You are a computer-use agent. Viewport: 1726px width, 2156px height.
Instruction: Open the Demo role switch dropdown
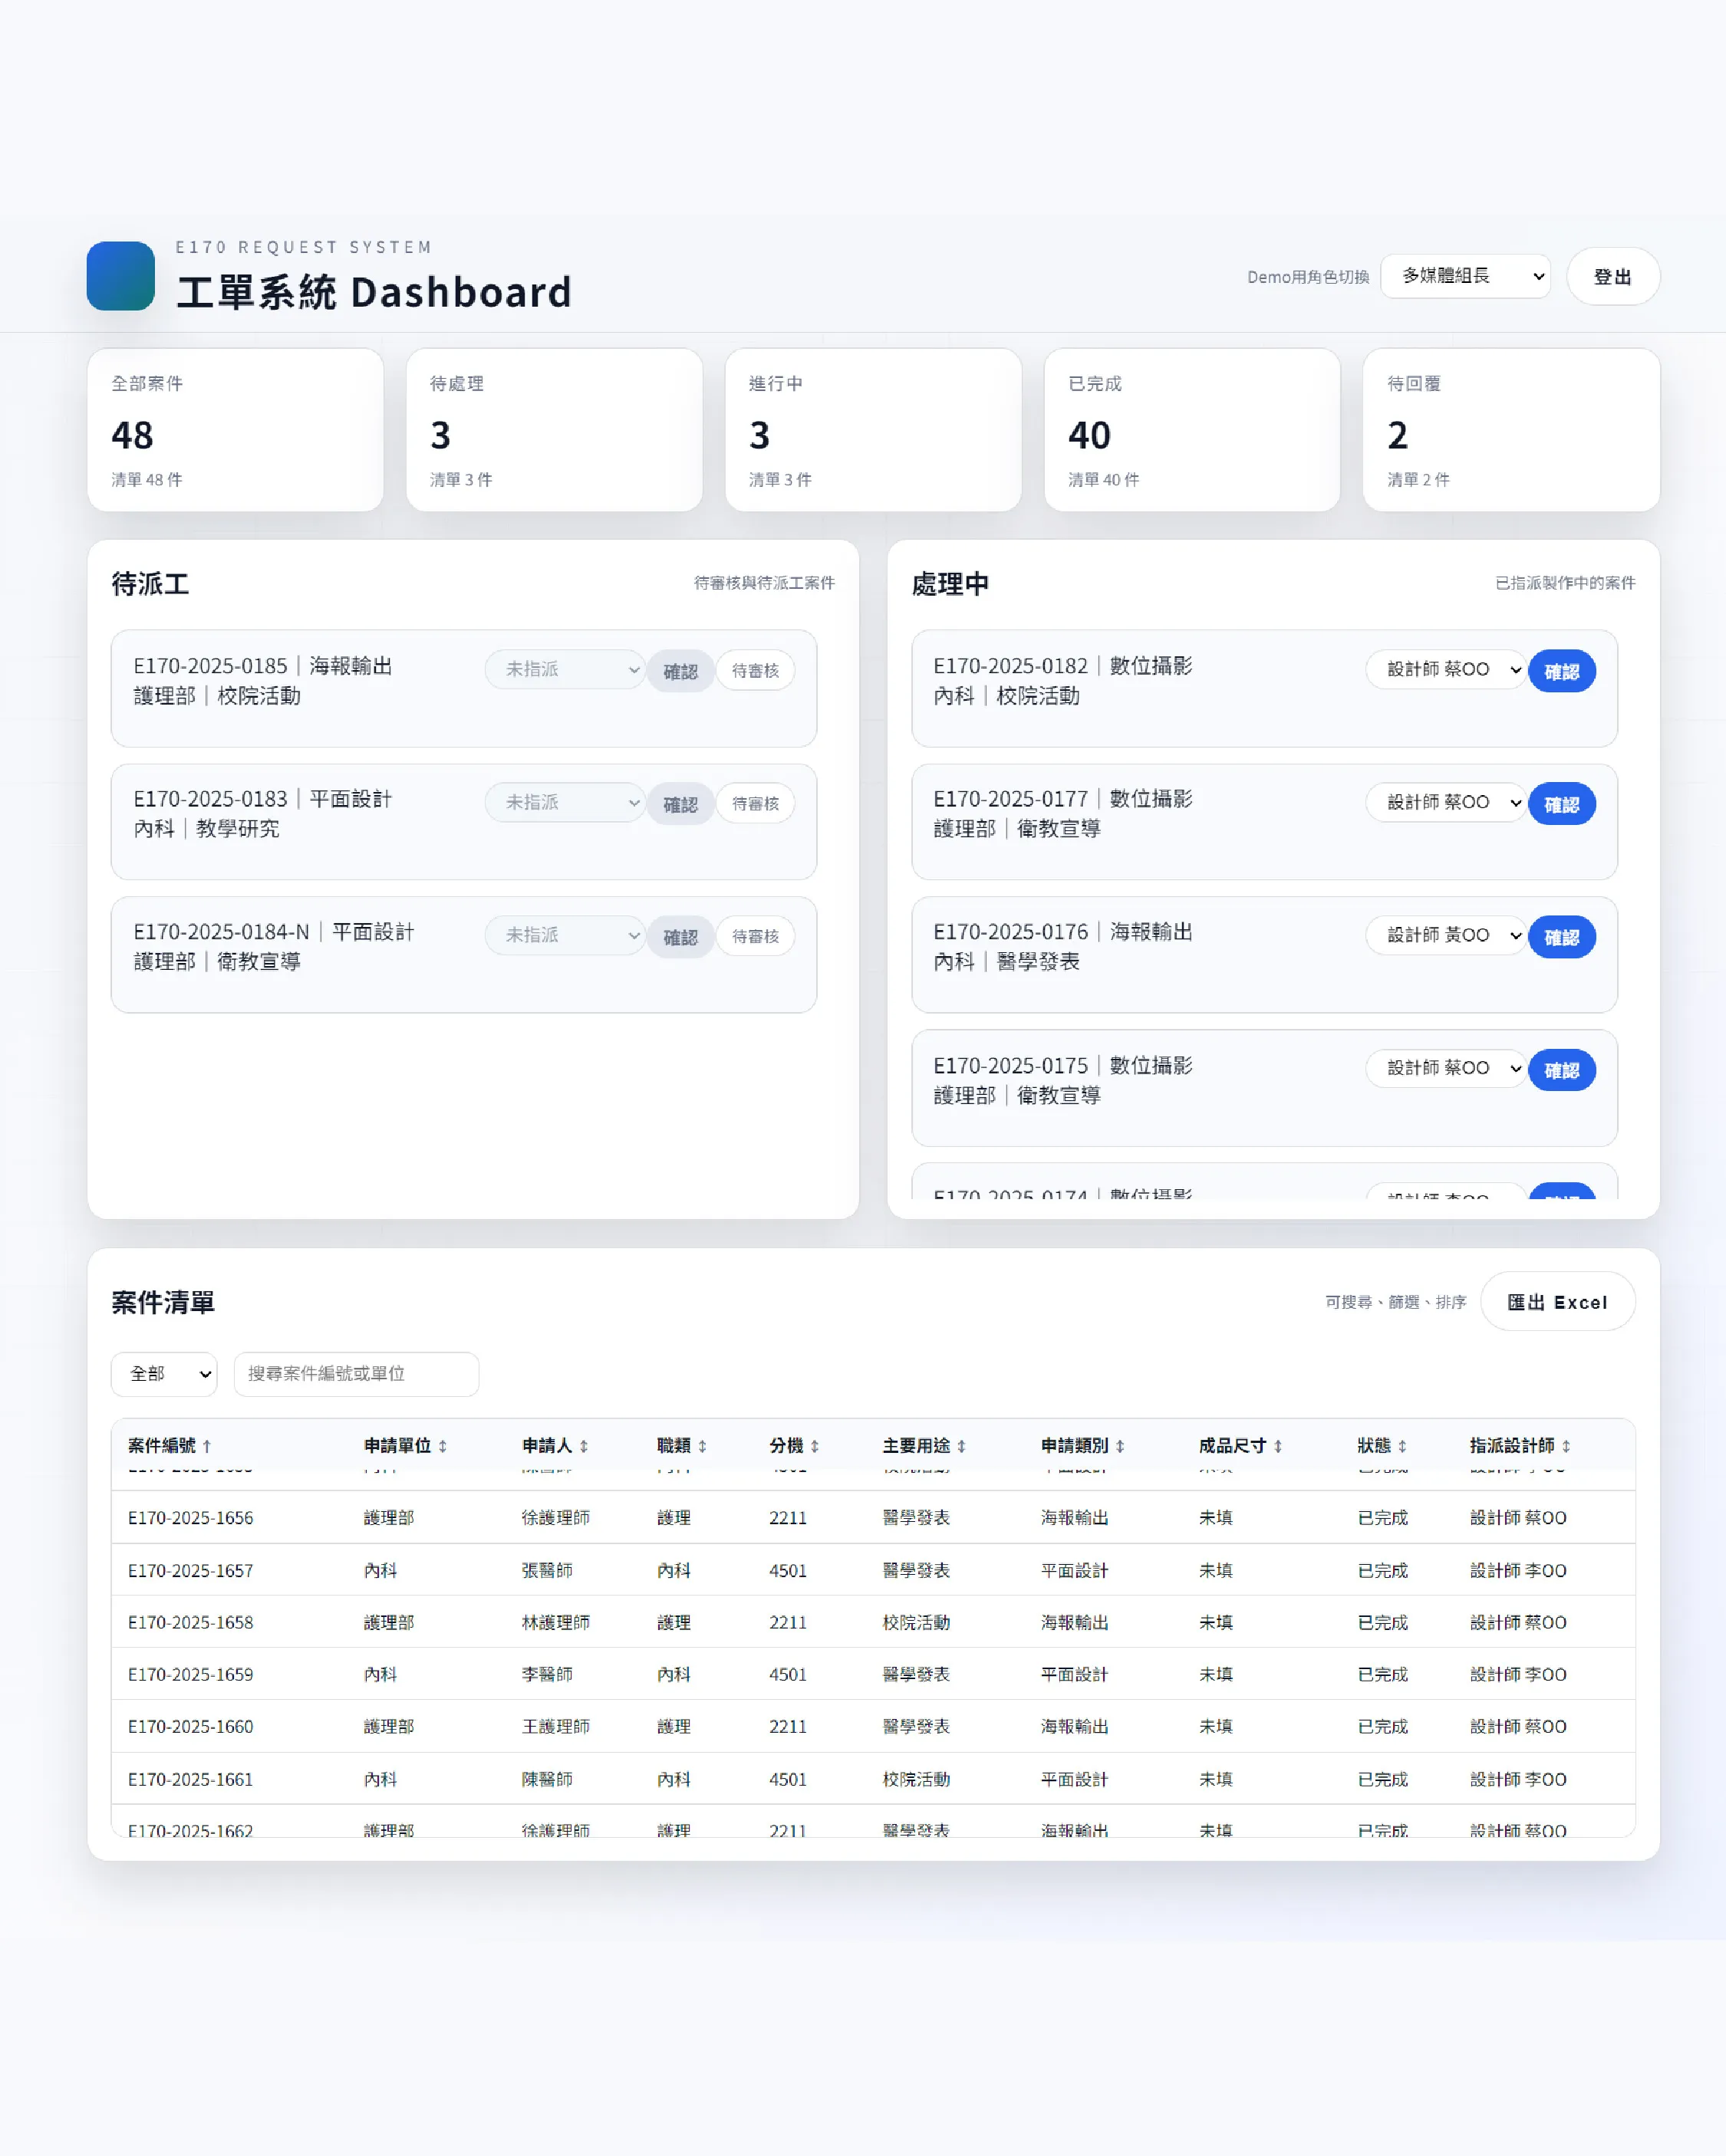coord(1465,276)
